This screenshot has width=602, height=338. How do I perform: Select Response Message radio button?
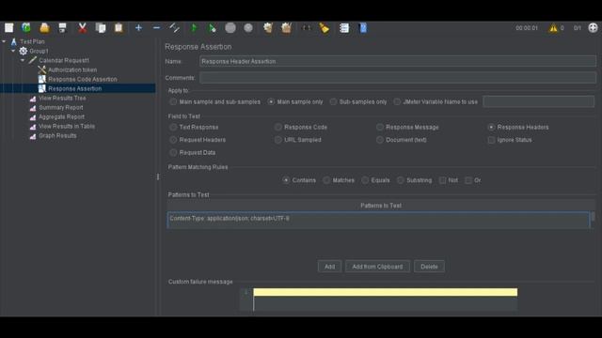click(380, 127)
